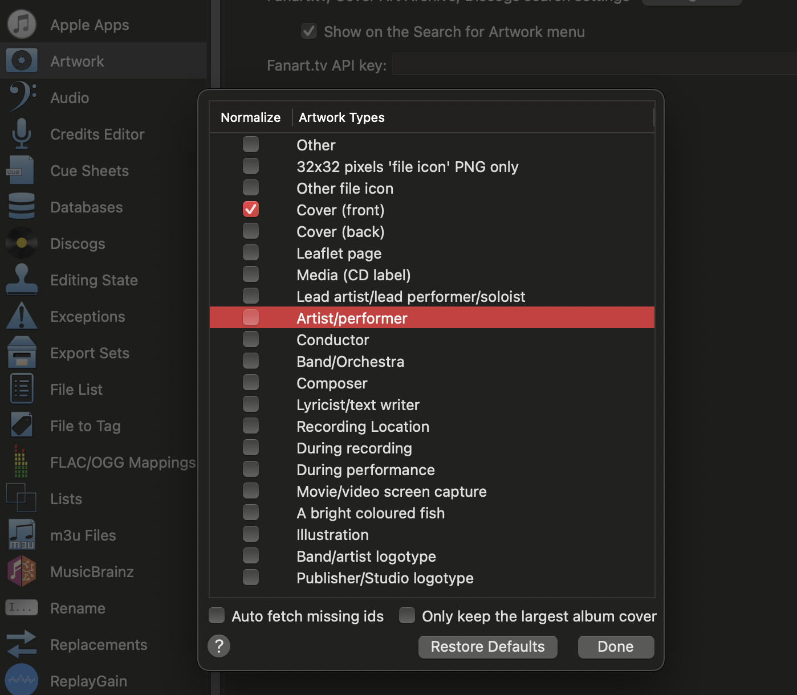
Task: Click the Discogs vinyl record icon
Action: (x=22, y=243)
